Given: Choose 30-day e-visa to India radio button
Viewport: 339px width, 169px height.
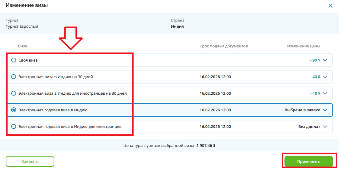Looking at the screenshot, I should 13,77.
